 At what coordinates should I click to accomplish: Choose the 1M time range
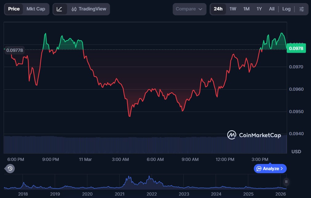coord(246,9)
